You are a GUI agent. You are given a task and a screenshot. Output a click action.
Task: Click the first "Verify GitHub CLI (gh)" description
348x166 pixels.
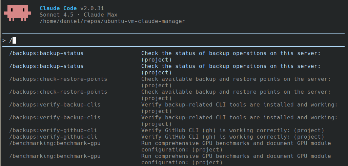coord(233,131)
